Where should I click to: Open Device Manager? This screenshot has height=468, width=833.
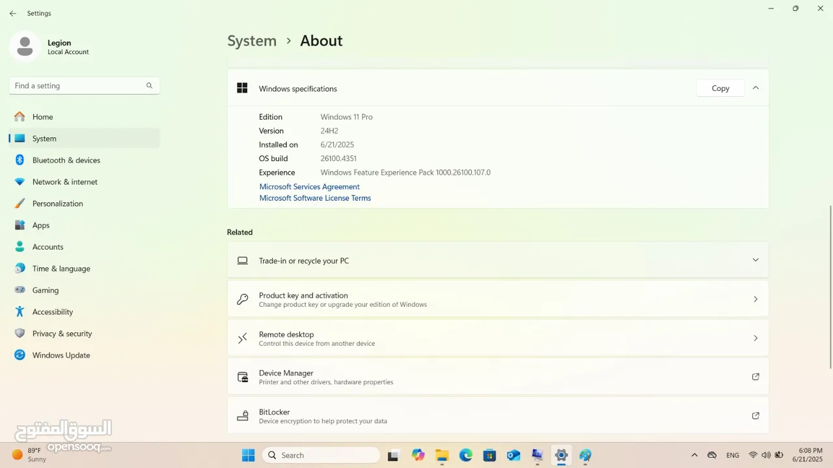point(498,377)
